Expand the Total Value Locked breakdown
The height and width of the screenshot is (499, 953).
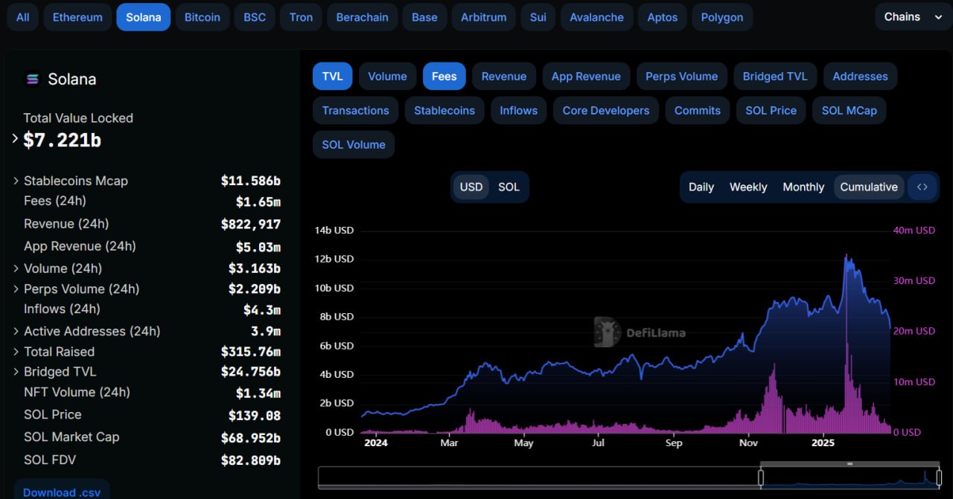pos(15,138)
